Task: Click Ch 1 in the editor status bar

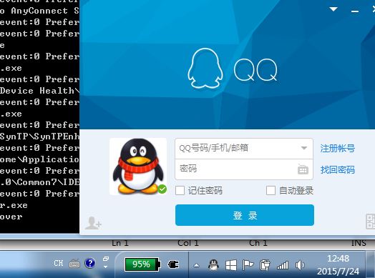Action: pos(258,243)
